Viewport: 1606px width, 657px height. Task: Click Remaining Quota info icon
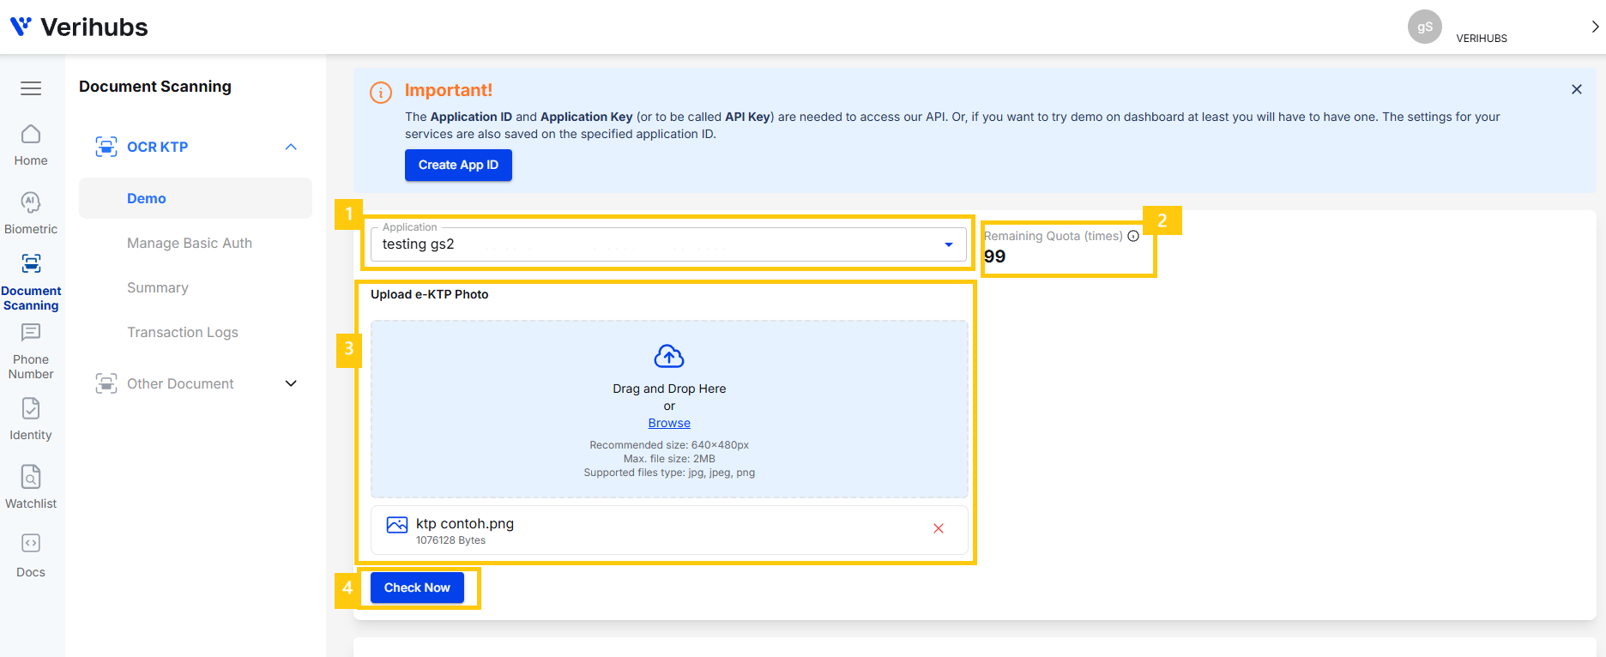point(1133,236)
